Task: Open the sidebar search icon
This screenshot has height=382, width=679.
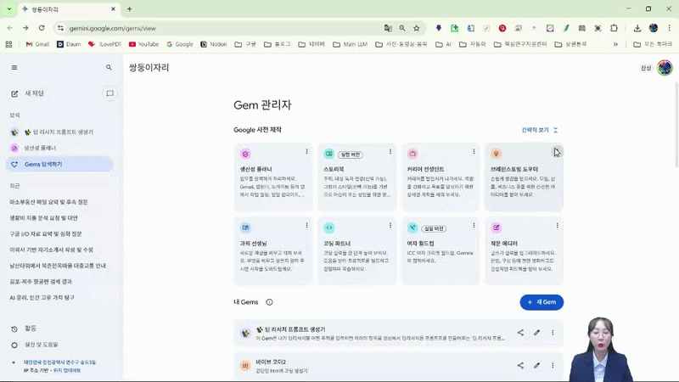Action: click(x=109, y=67)
